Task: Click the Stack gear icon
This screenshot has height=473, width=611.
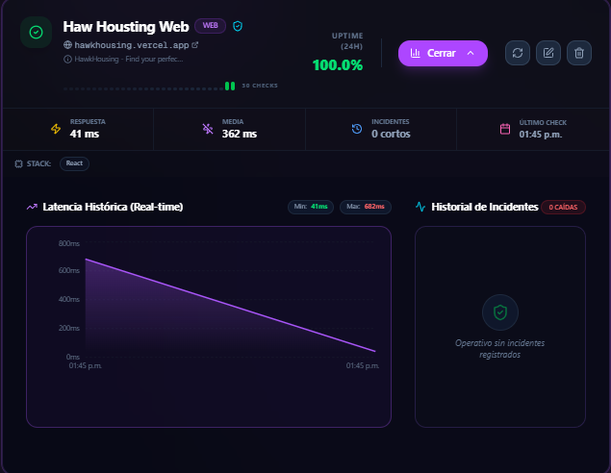Action: tap(19, 163)
